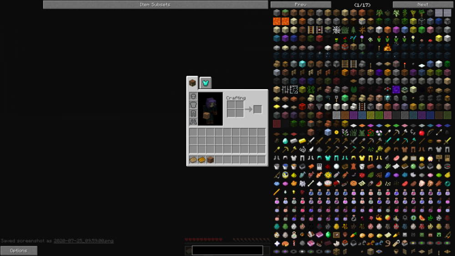Open the Item Subsets dropdown

155,5
